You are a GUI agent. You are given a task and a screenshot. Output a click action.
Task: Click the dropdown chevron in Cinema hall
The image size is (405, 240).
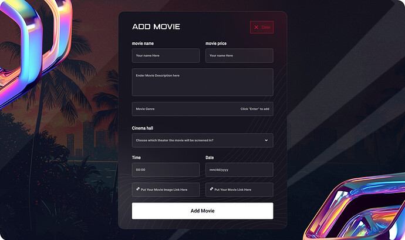click(266, 141)
